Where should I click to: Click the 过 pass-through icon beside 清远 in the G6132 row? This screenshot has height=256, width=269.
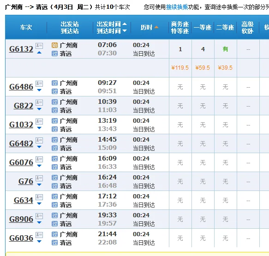54,54
